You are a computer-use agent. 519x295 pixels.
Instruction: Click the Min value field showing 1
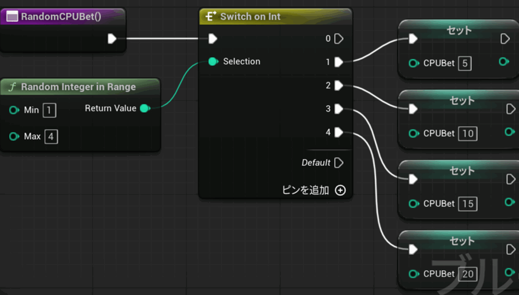click(x=49, y=110)
